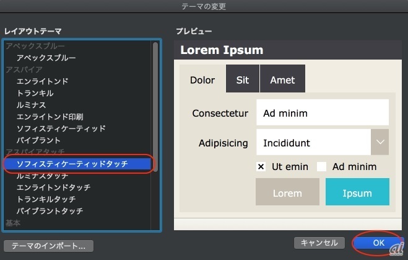Click the Consectetur text field
The height and width of the screenshot is (260, 408).
point(322,113)
